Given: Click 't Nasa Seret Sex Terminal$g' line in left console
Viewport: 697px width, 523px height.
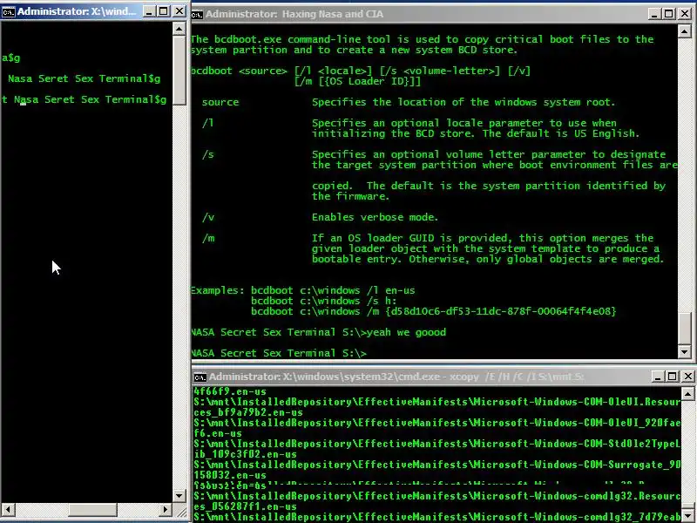Looking at the screenshot, I should tap(84, 99).
